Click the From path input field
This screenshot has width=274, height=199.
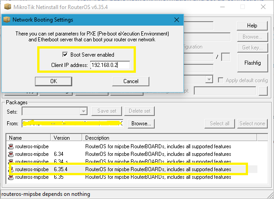click(73, 124)
